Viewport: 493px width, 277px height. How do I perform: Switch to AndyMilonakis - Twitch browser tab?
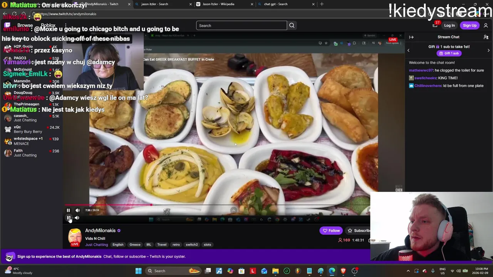click(102, 4)
